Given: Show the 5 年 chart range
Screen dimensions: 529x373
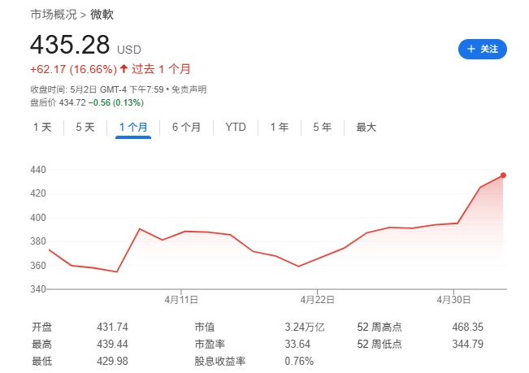Looking at the screenshot, I should (322, 127).
